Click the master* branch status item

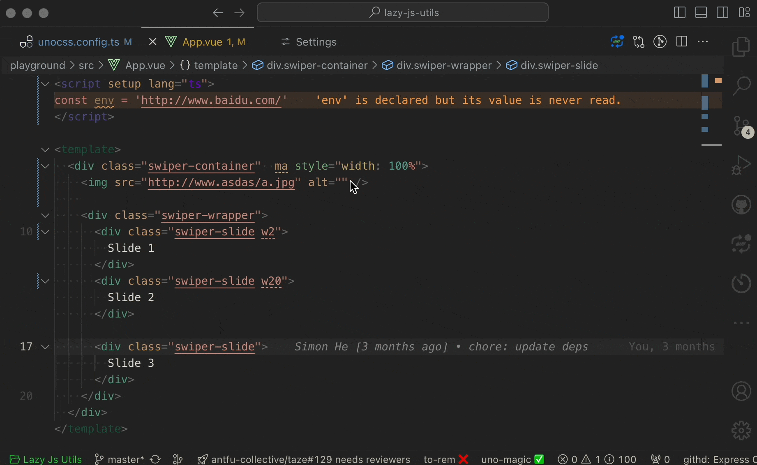pos(119,459)
